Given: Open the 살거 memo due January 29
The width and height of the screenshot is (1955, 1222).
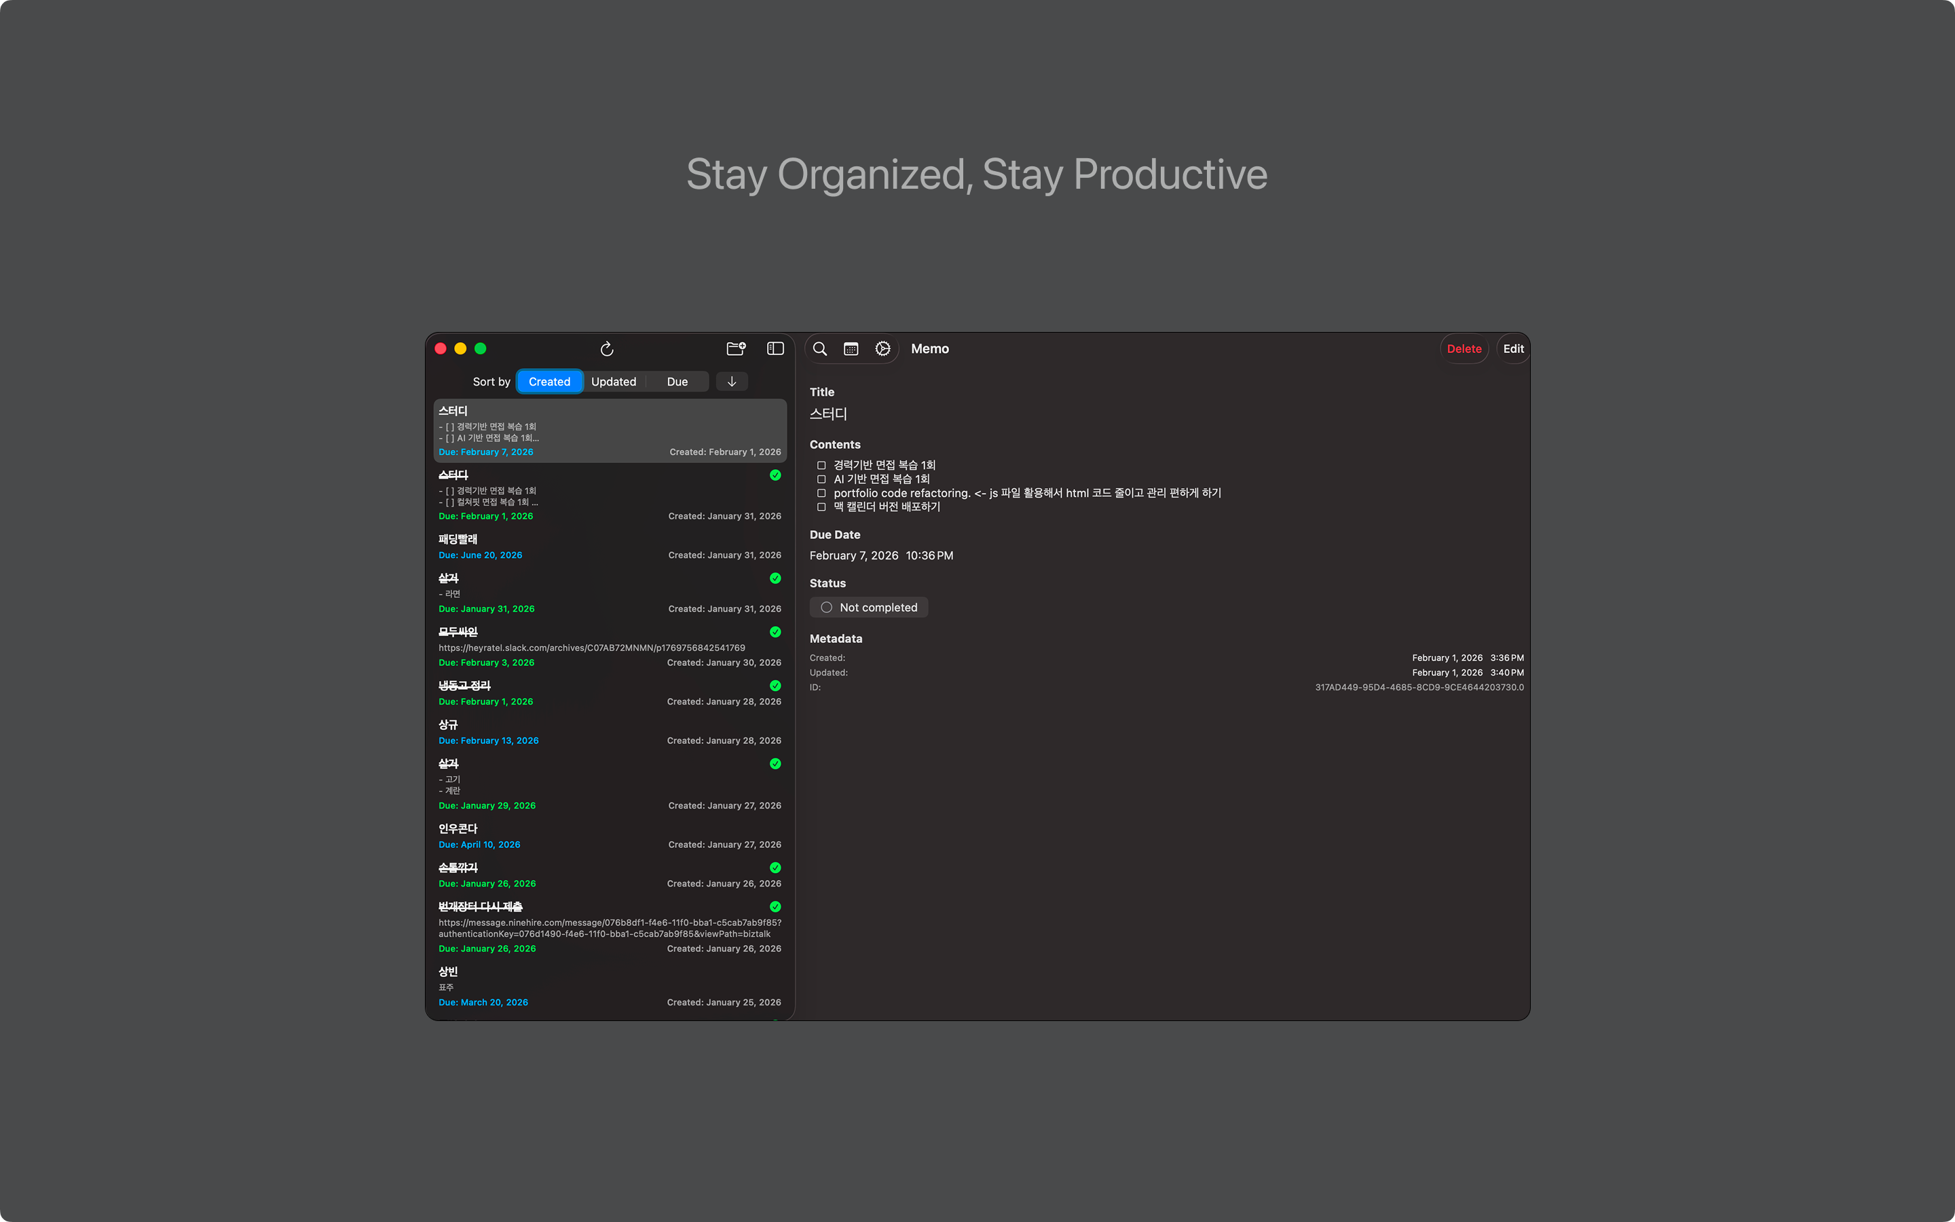Looking at the screenshot, I should click(x=610, y=784).
